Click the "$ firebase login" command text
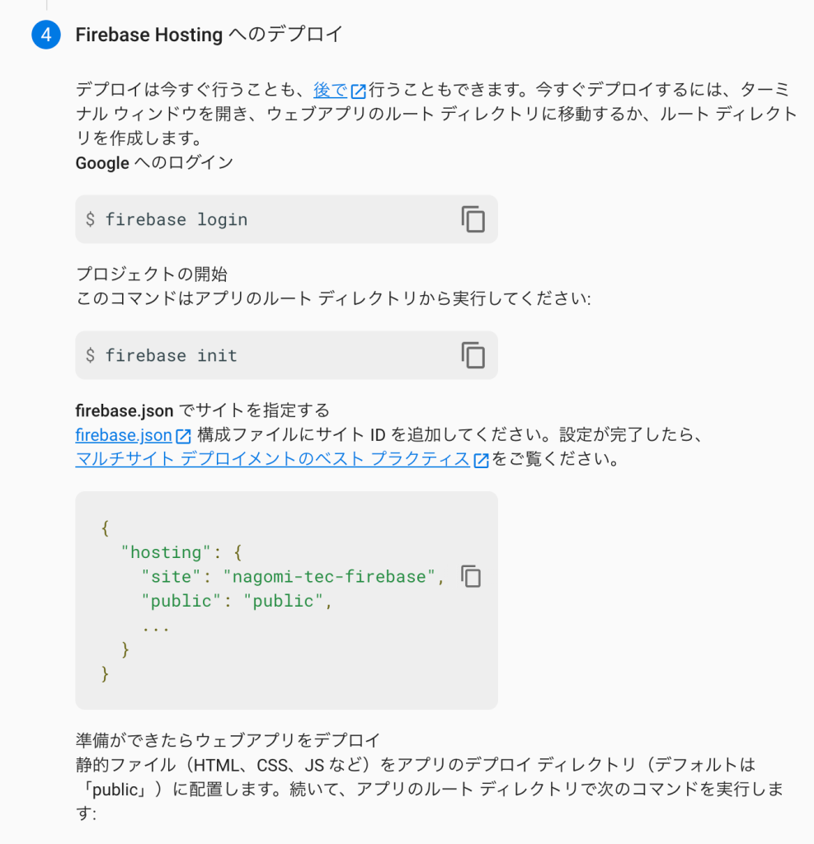The image size is (814, 844). coord(167,220)
